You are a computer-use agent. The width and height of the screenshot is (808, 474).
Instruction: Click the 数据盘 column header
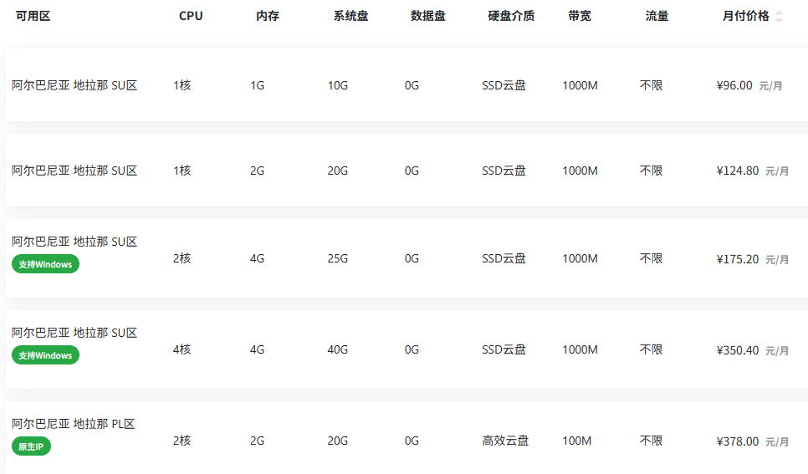pos(428,16)
